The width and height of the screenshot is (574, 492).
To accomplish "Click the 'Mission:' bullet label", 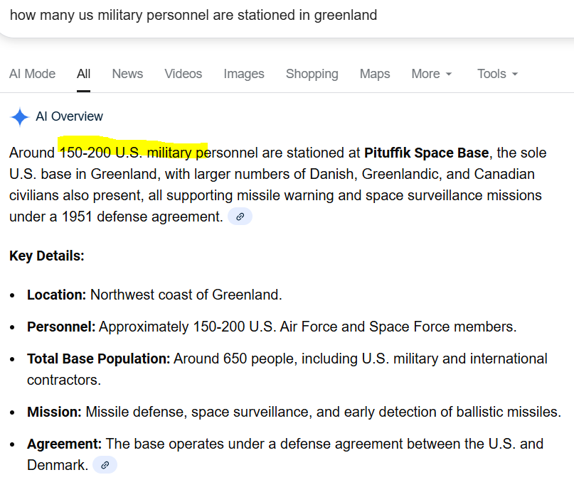I will (55, 412).
